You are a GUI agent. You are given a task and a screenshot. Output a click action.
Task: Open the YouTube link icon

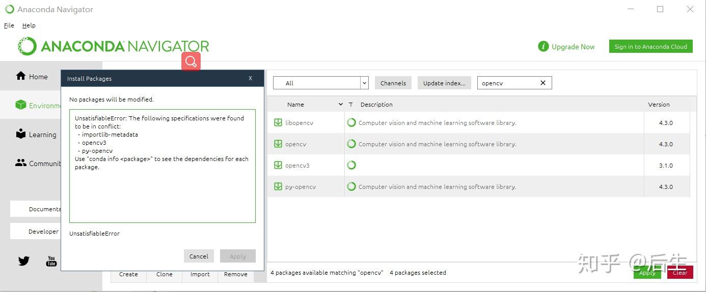tap(51, 261)
